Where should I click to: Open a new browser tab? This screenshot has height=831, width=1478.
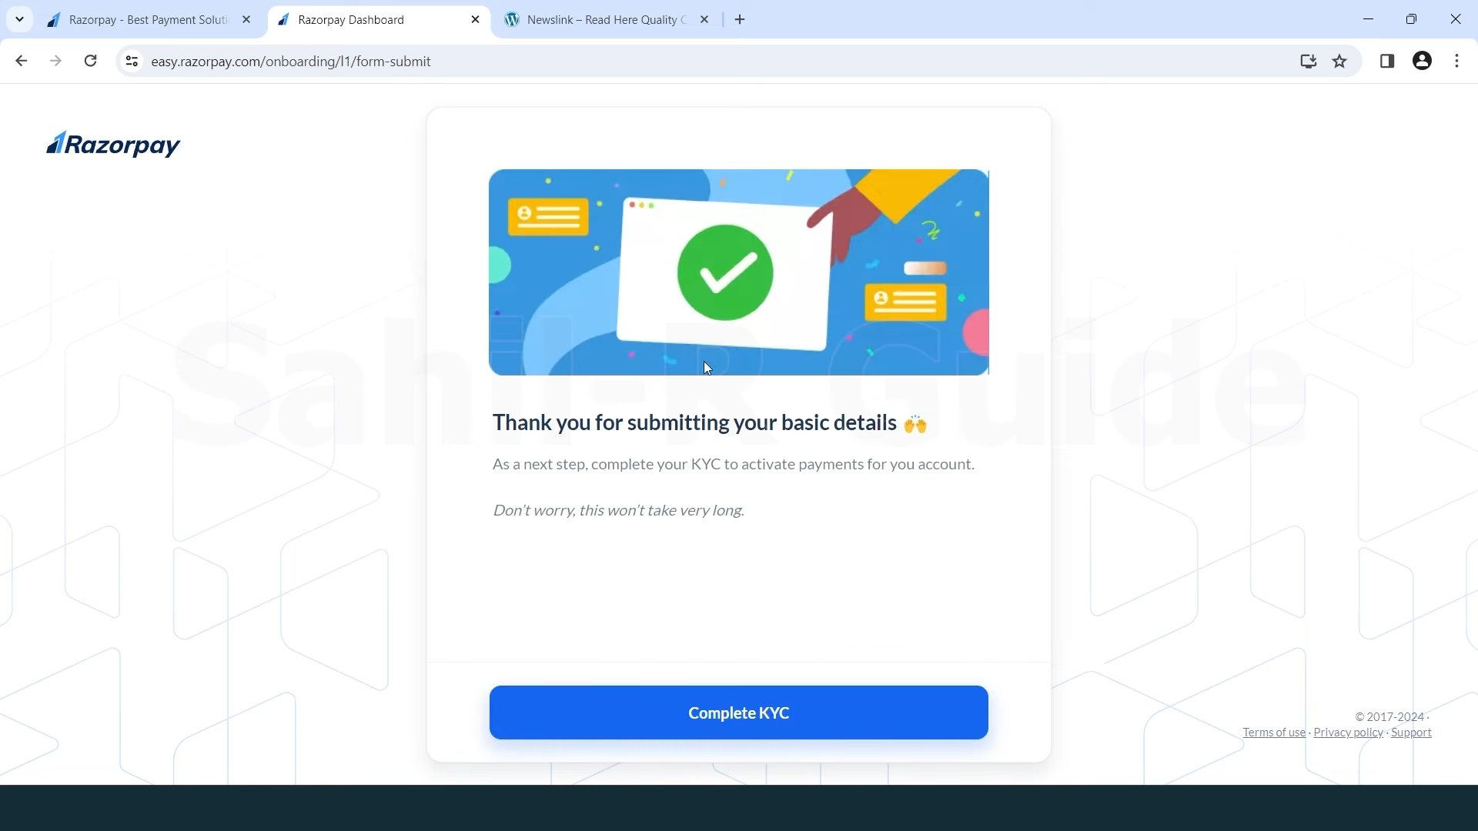[741, 20]
